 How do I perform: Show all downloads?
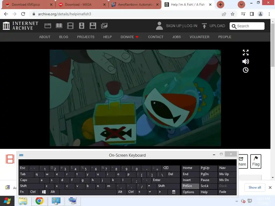pyautogui.click(x=255, y=187)
